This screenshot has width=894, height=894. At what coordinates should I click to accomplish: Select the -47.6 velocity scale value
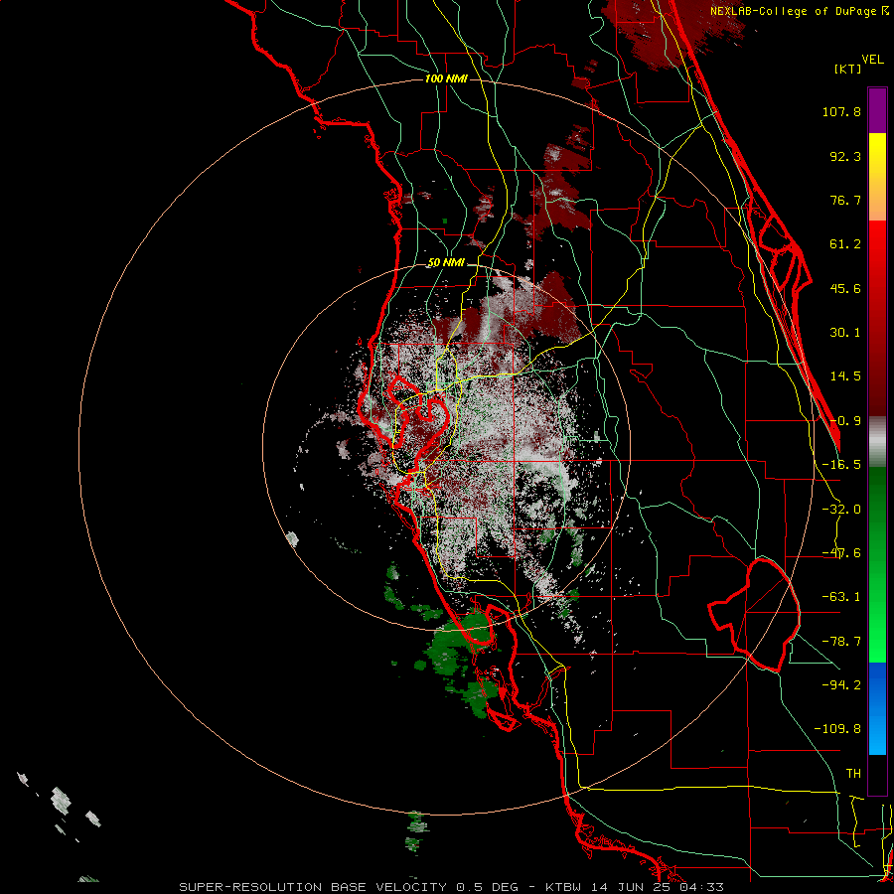pyautogui.click(x=841, y=553)
